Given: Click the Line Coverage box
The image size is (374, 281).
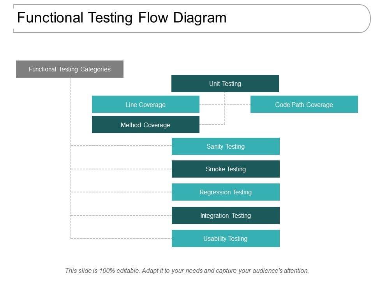Looking at the screenshot, I should 146,105.
